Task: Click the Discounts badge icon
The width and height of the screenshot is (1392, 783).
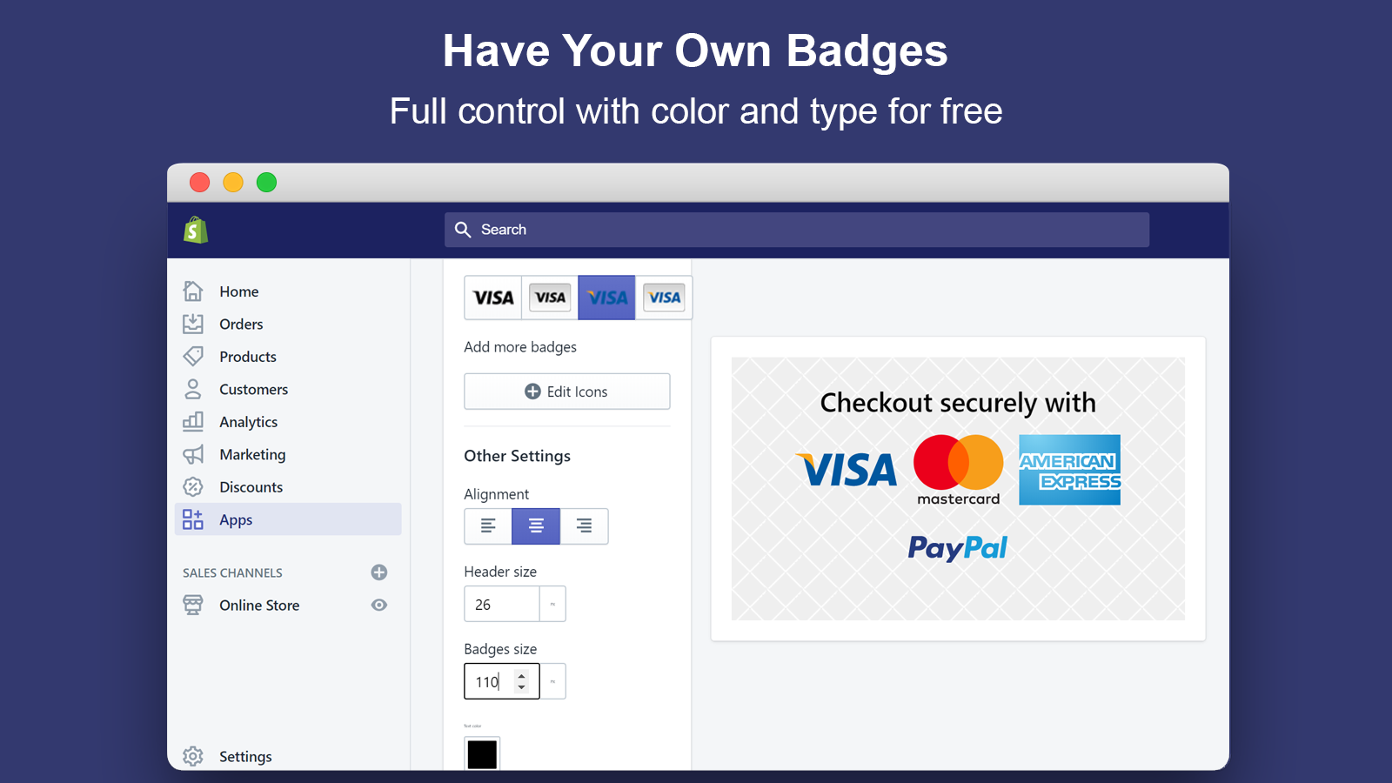Action: tap(193, 486)
